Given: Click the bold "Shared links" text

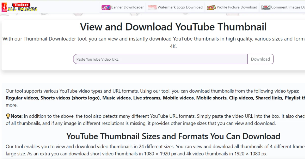Looking at the screenshot, I should (x=269, y=98).
